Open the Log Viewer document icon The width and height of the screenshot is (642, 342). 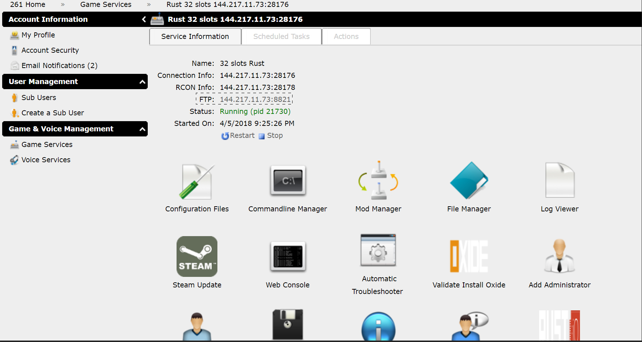(560, 180)
